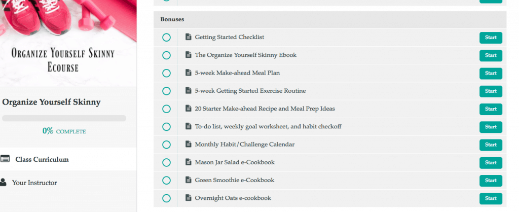Click the Bonuses section header
Screen dimensions: 519x212
[329, 20]
